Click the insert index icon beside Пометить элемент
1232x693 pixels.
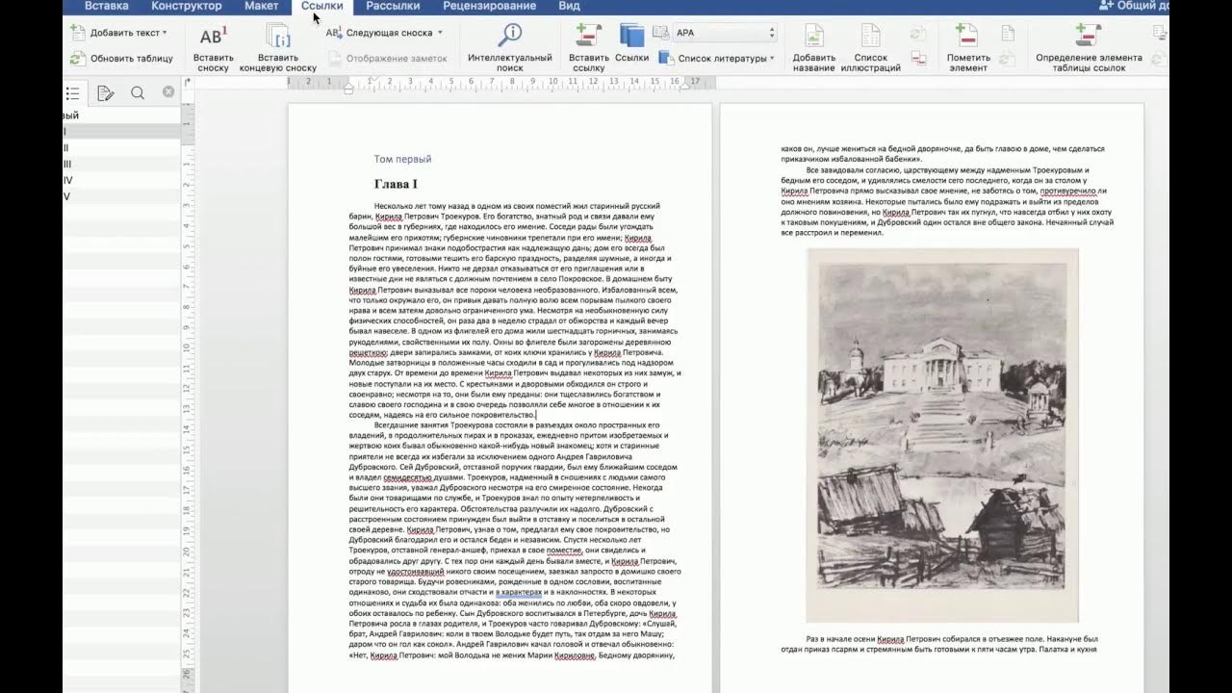pyautogui.click(x=1008, y=35)
